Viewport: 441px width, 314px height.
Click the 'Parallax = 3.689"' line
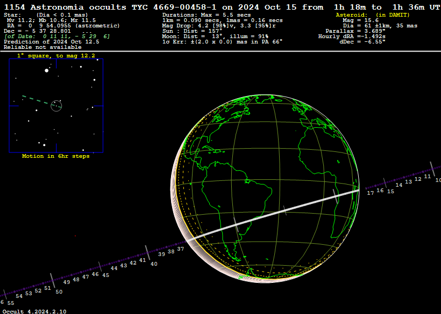(355, 31)
